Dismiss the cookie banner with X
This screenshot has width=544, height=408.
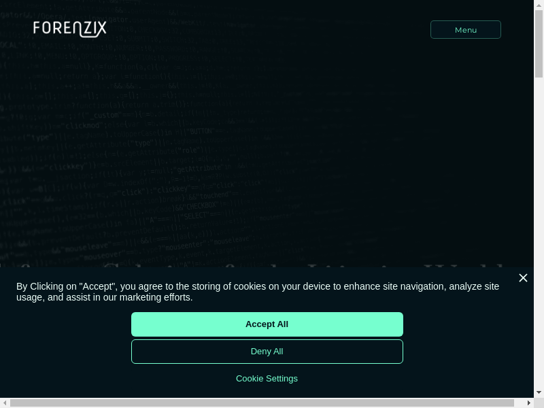pyautogui.click(x=523, y=278)
